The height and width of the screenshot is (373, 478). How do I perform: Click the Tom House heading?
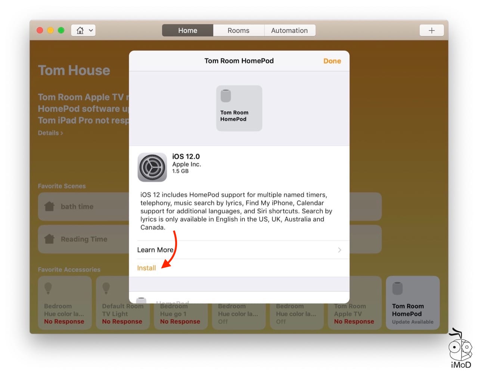pyautogui.click(x=74, y=70)
